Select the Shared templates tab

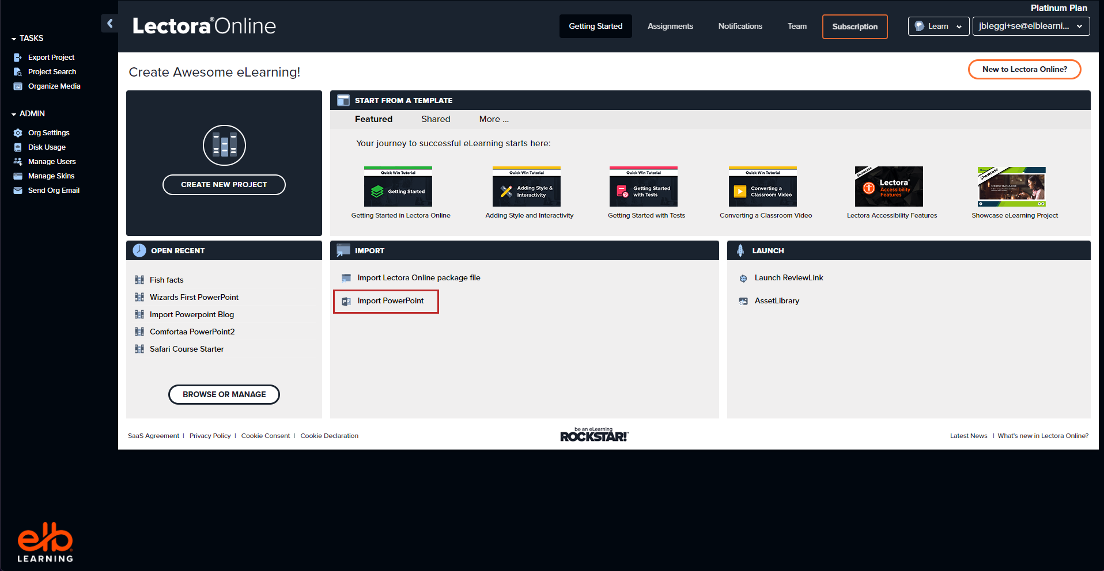[436, 119]
